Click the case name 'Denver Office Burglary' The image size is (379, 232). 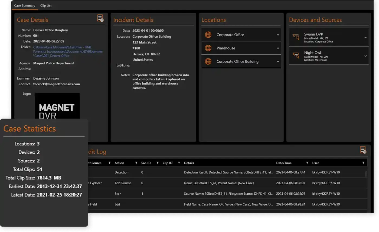tap(51, 30)
